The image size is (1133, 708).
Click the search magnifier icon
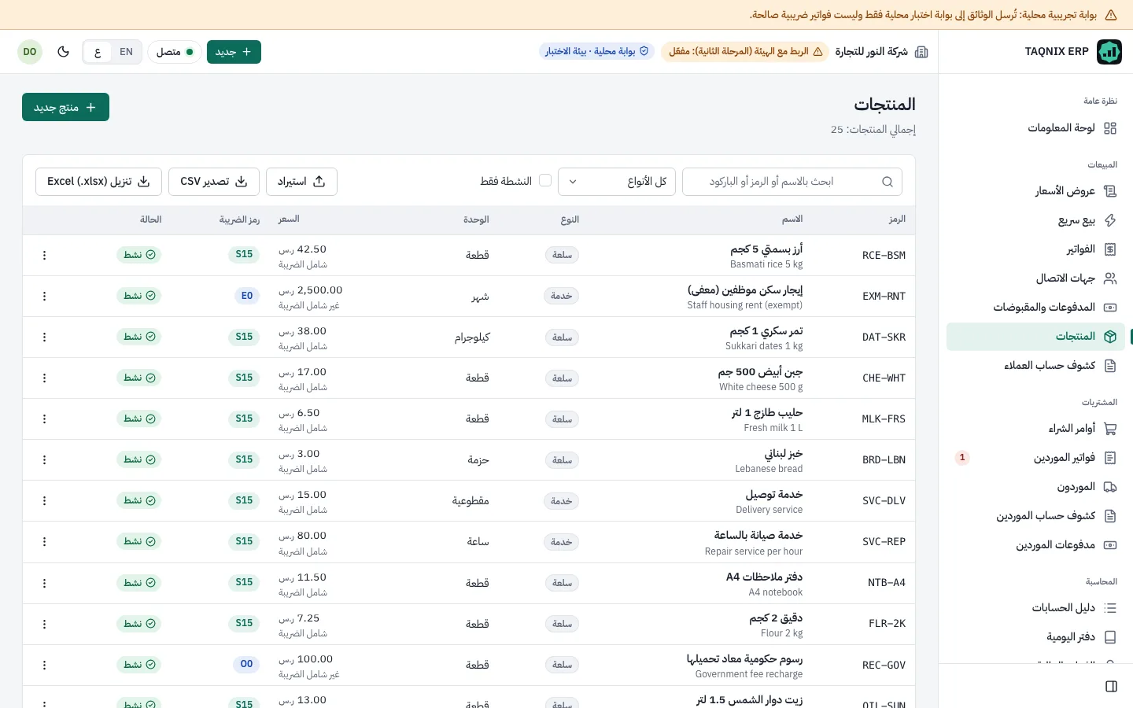[888, 182]
